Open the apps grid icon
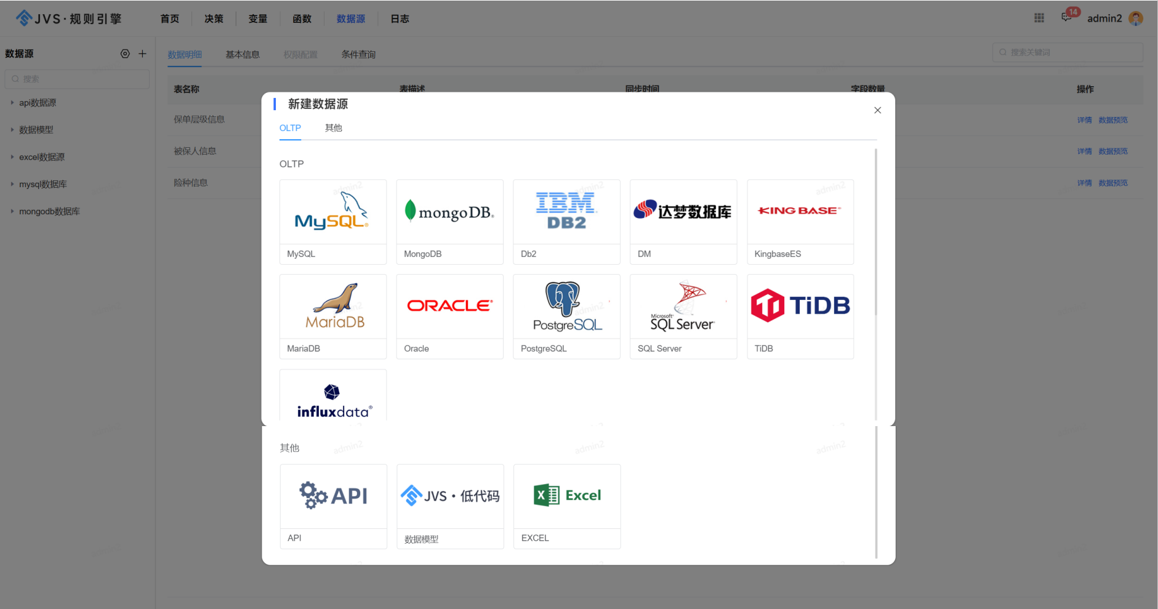This screenshot has width=1158, height=609. tap(1039, 18)
